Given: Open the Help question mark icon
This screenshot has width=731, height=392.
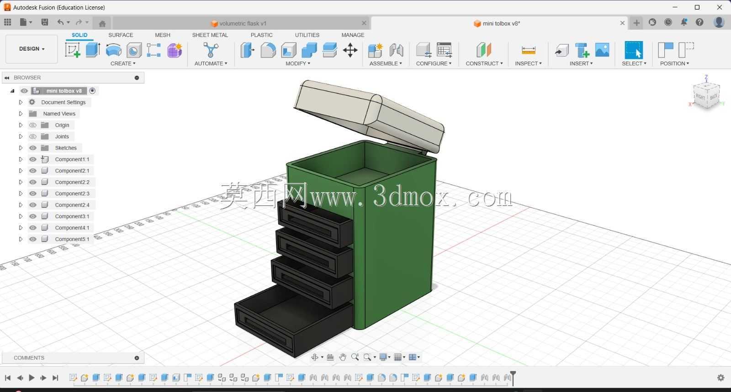Looking at the screenshot, I should point(699,22).
